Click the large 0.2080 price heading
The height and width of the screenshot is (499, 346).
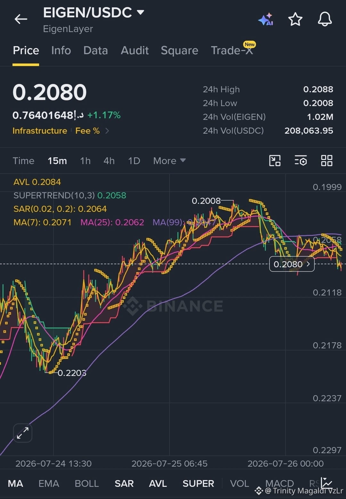pos(50,92)
